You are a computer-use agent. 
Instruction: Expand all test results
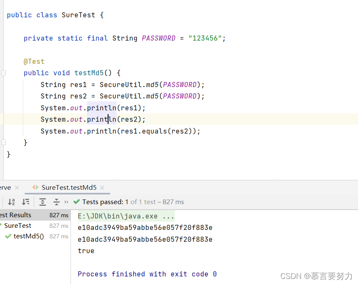click(43, 202)
